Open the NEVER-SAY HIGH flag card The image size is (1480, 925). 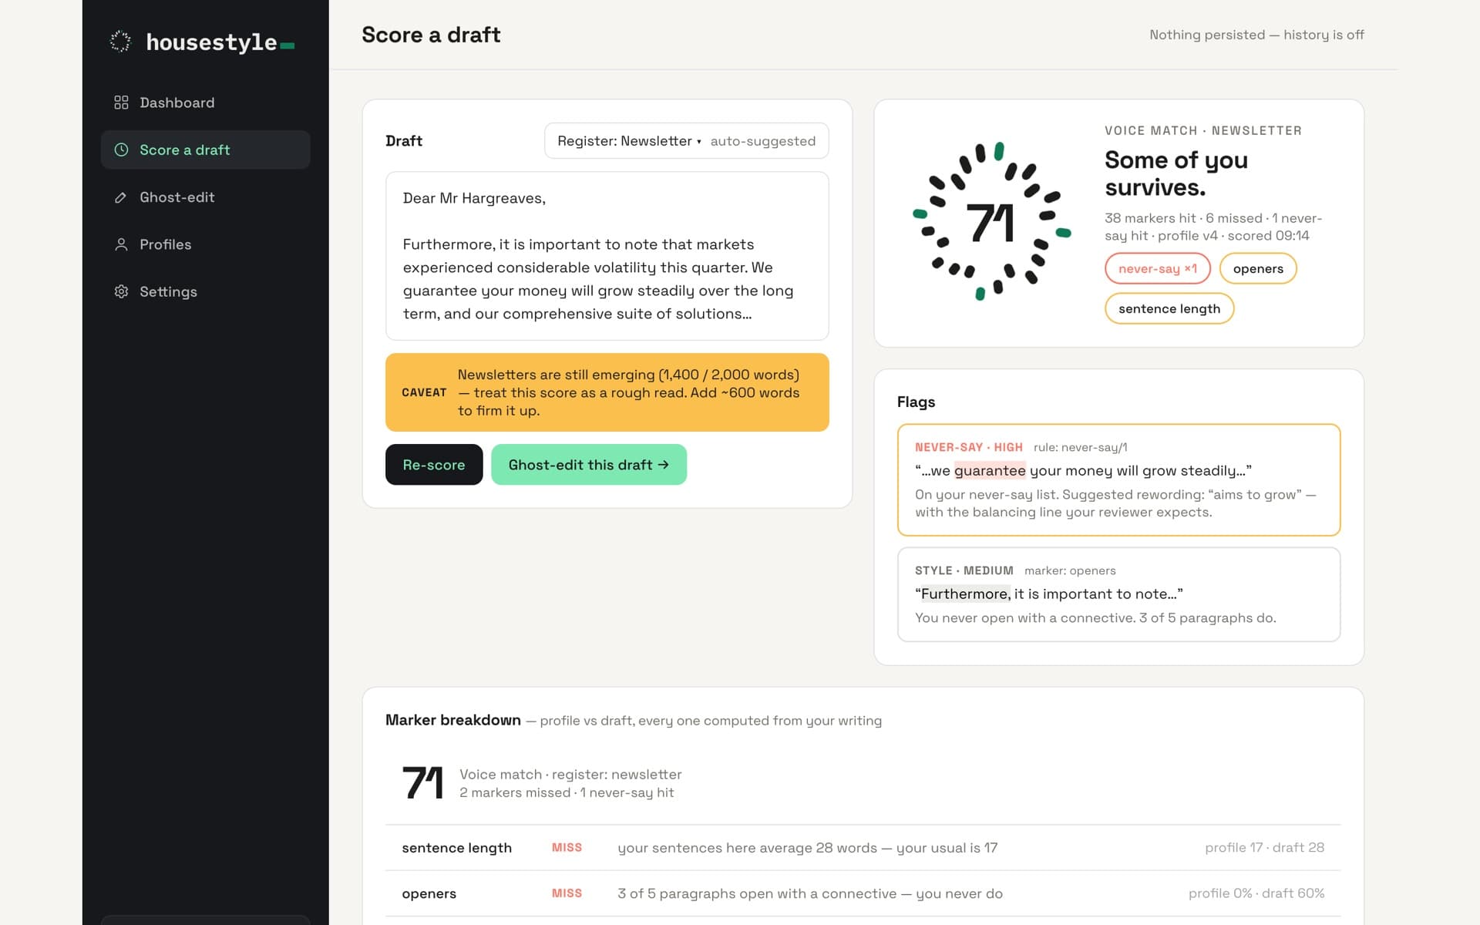click(1118, 479)
